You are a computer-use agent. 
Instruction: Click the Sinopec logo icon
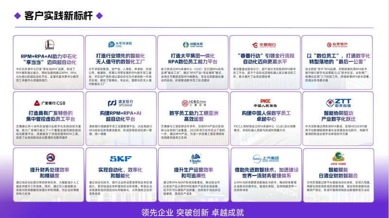(50, 45)
